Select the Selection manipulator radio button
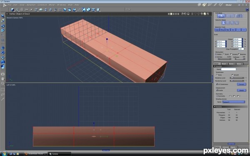 point(239,54)
